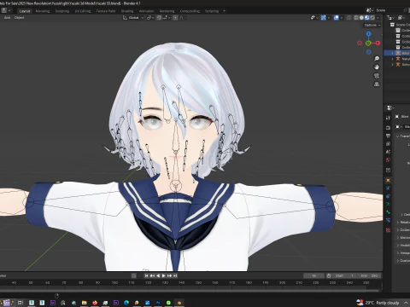Open the pivot point dropdown

[150, 18]
